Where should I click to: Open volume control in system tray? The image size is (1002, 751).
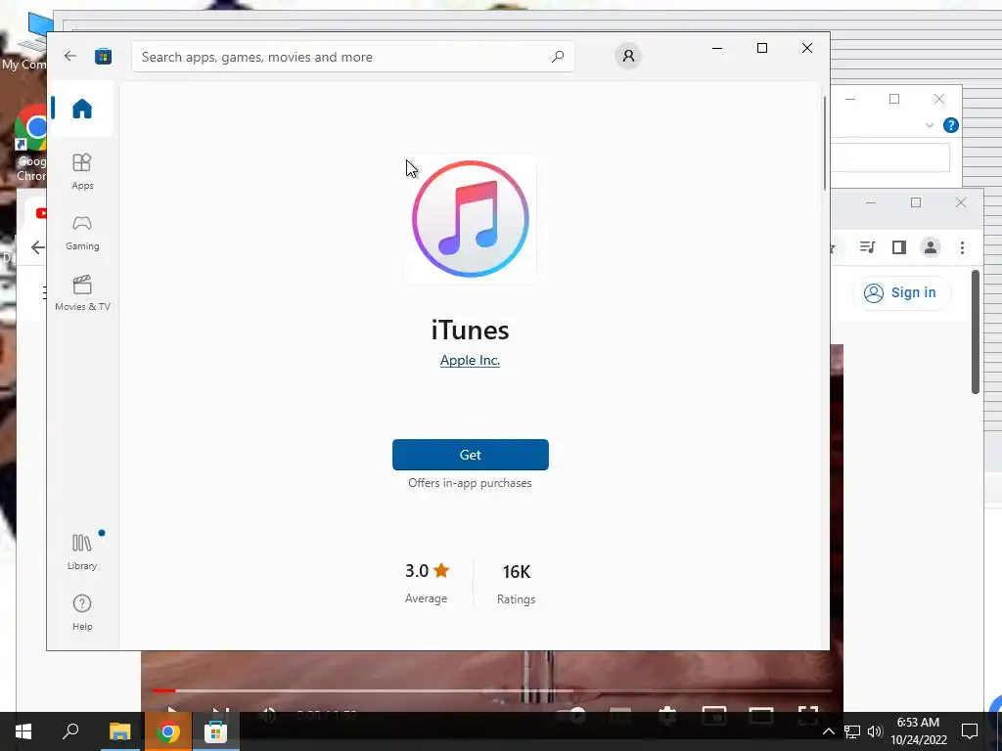pyautogui.click(x=875, y=731)
